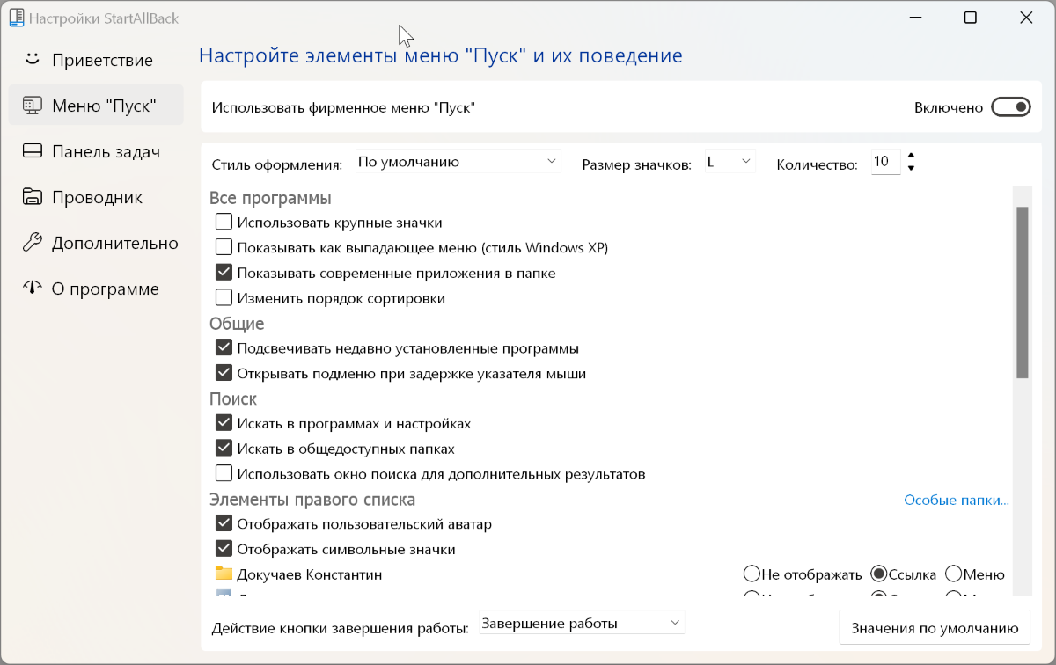Go to the Проводник section
Image resolution: width=1056 pixels, height=665 pixels.
pos(96,197)
